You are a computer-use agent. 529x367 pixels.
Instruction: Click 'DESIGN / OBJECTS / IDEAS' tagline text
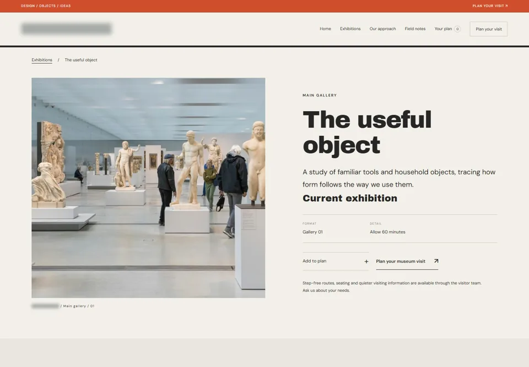coord(46,6)
